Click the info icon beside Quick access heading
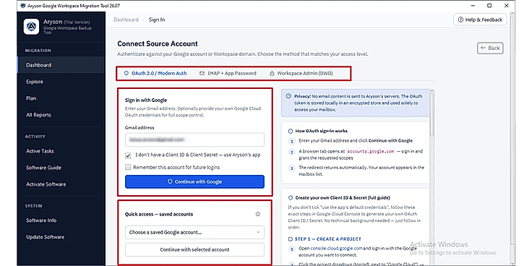 258,214
